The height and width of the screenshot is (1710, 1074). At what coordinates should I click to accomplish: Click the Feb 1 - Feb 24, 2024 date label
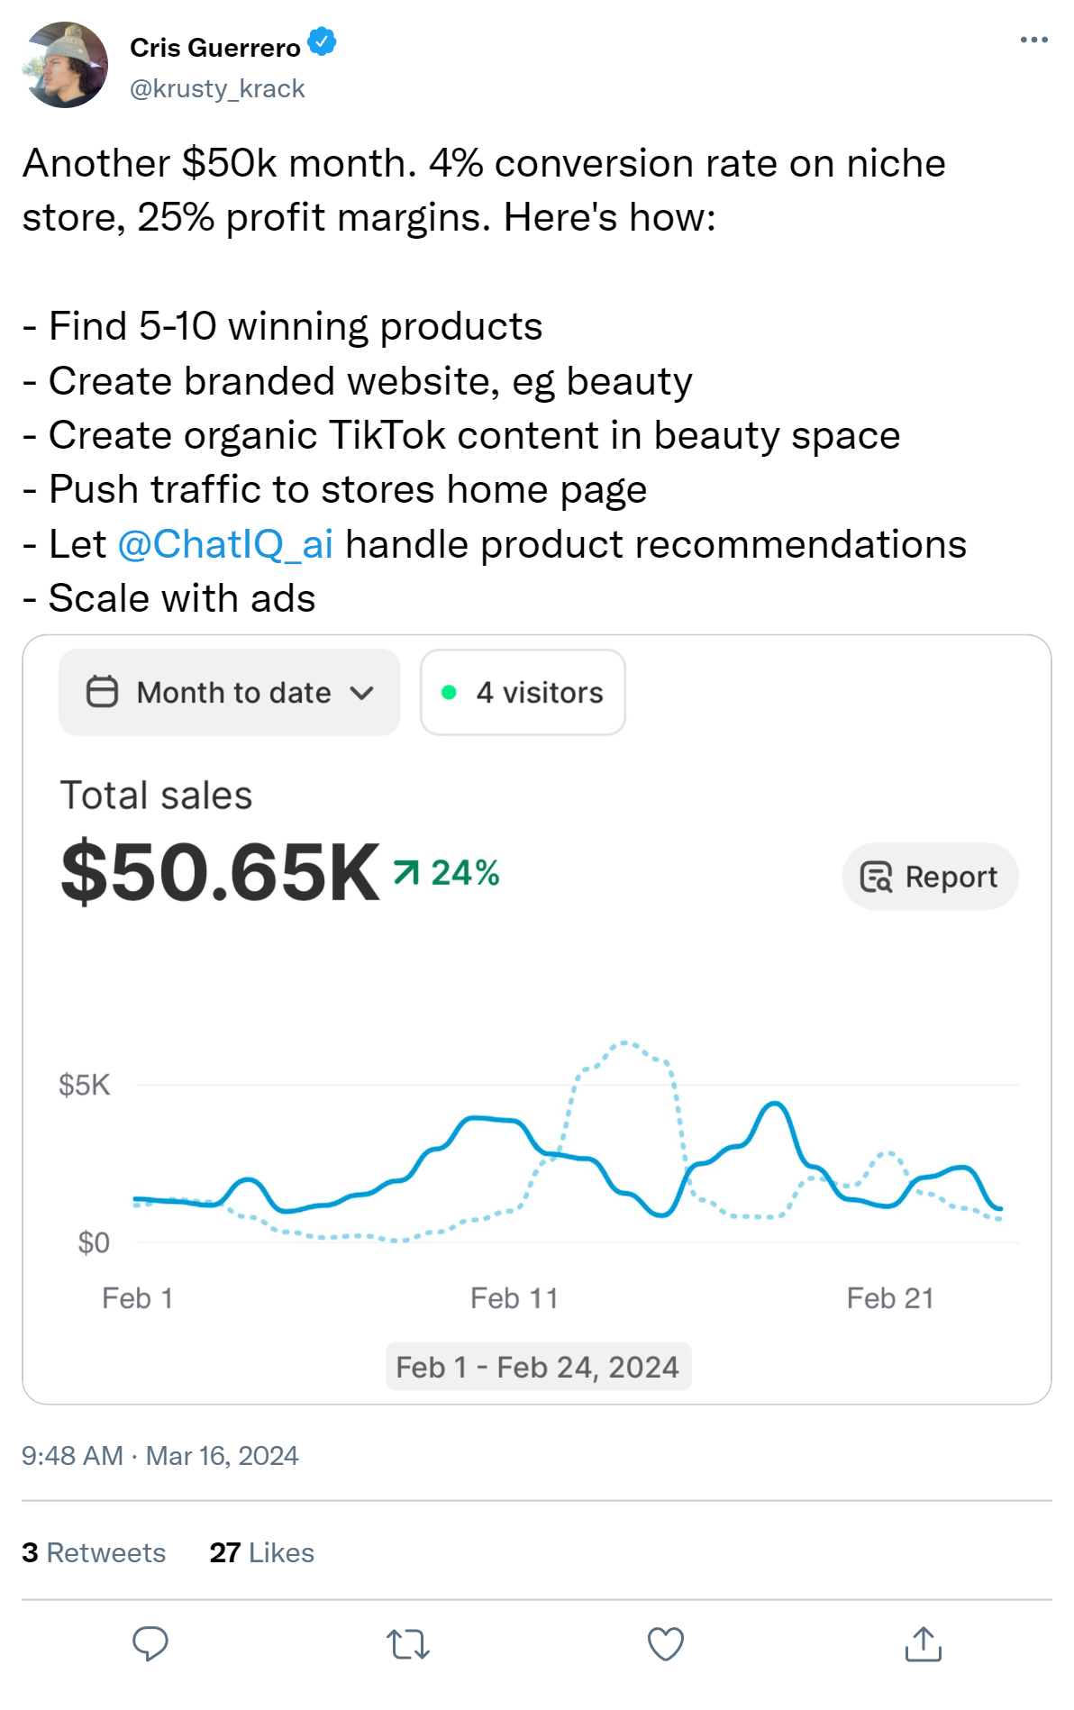click(x=537, y=1367)
